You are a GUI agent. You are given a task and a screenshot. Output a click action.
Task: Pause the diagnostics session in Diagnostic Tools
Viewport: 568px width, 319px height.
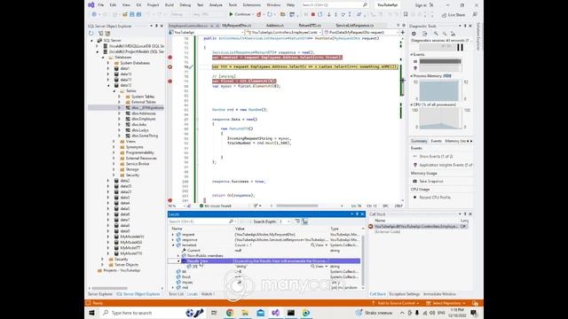point(460,47)
